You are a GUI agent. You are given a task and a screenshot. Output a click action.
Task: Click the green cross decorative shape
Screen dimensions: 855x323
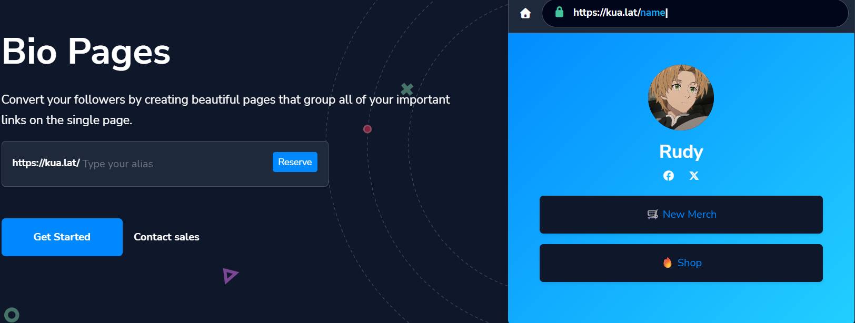pyautogui.click(x=406, y=89)
